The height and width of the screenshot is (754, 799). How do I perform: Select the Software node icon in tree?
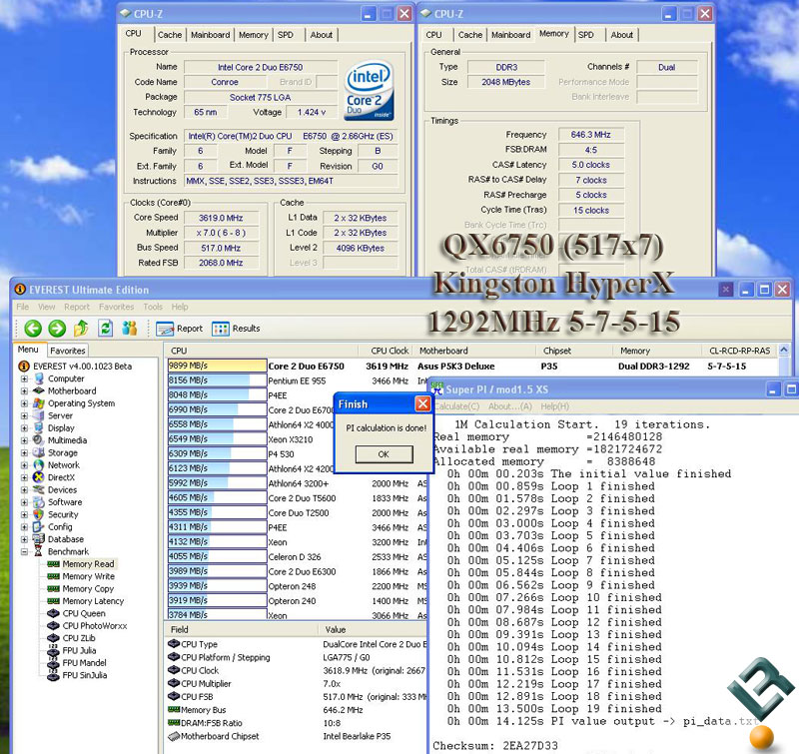39,501
